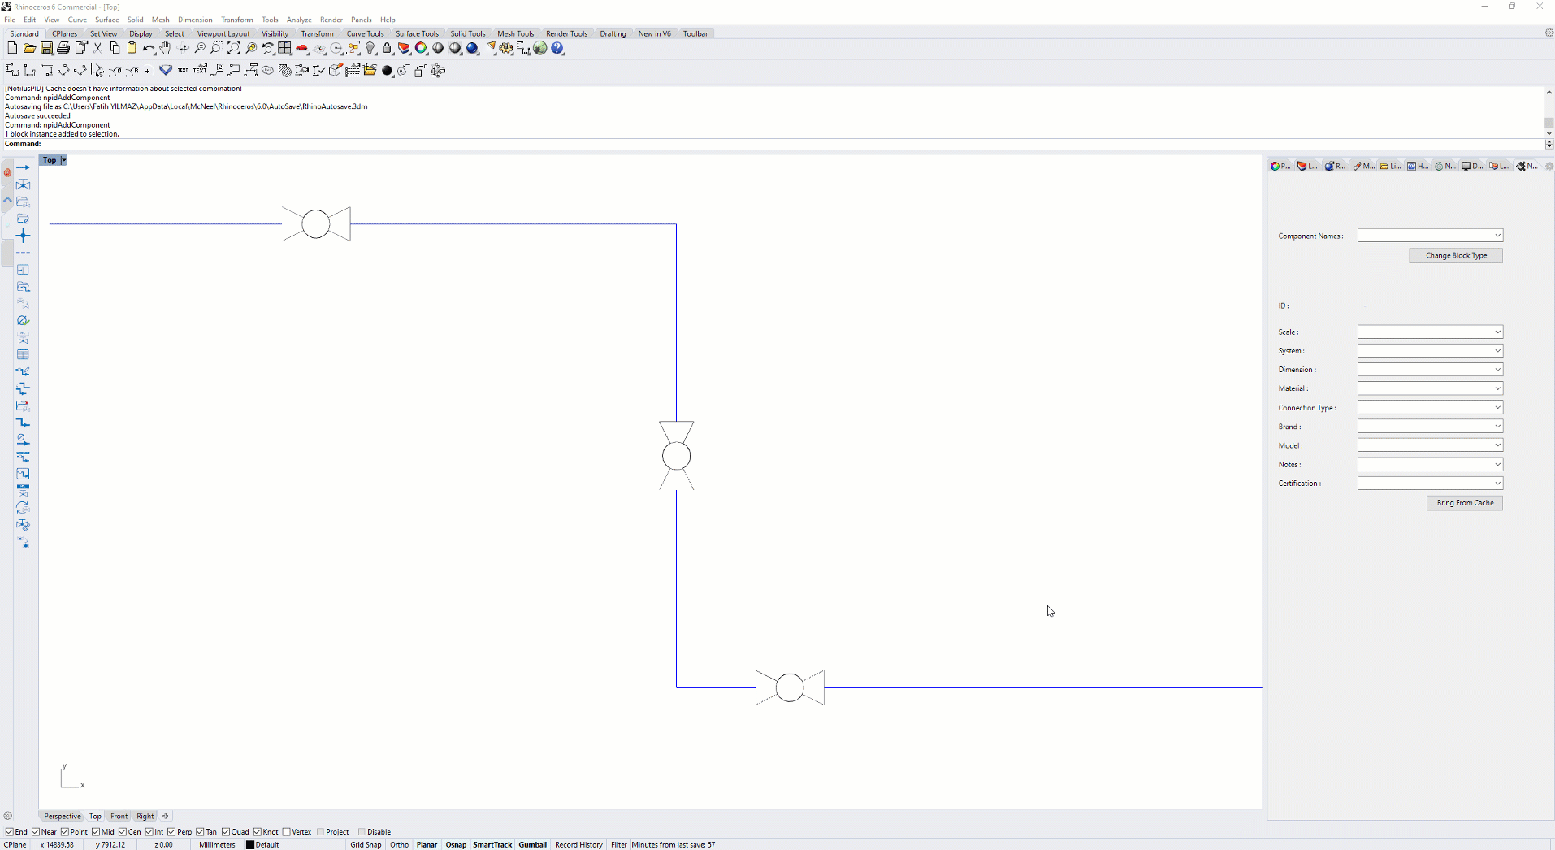1555x850 pixels.
Task: Click the blue cross junction icon in sidebar
Action: coord(23,236)
